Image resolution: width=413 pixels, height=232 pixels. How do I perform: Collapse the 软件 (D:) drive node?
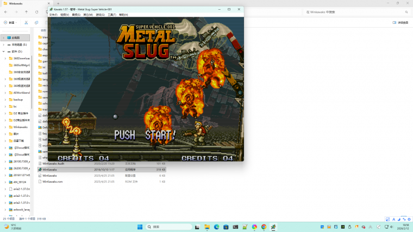point(4,51)
